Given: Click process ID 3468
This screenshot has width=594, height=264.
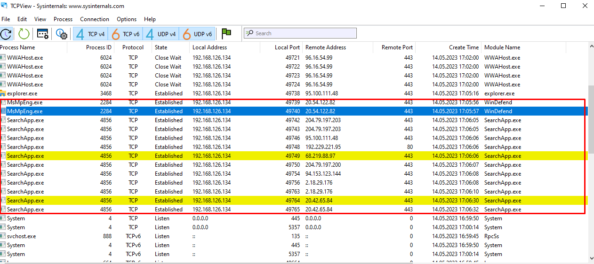Looking at the screenshot, I should 106,93.
